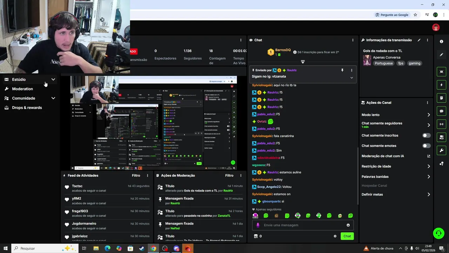The image size is (449, 253).
Task: Open the profile avatar at top right
Action: click(436, 27)
